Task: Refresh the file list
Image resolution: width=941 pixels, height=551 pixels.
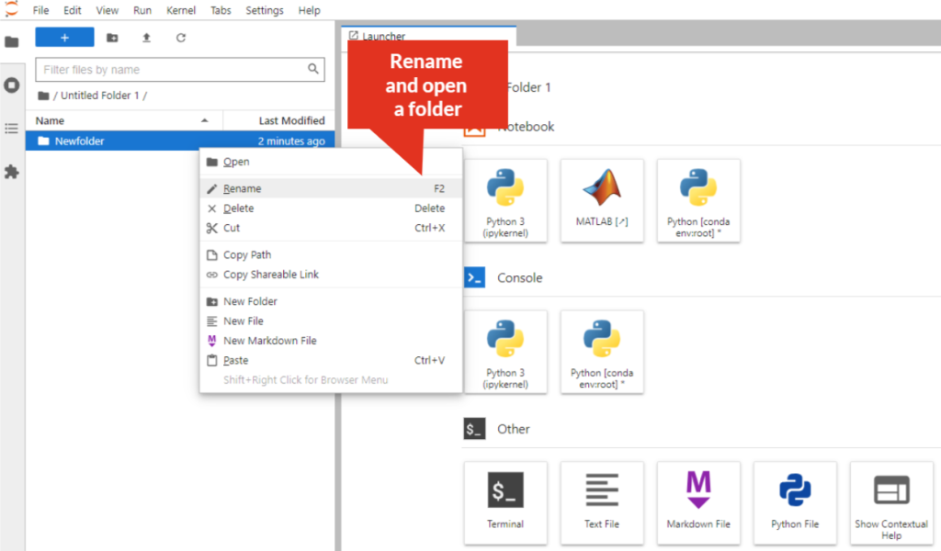Action: [181, 38]
